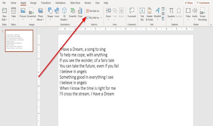Image resolution: width=213 pixels, height=126 pixels.
Task: Click the horizontal ruler above the slide
Action: [126, 29]
